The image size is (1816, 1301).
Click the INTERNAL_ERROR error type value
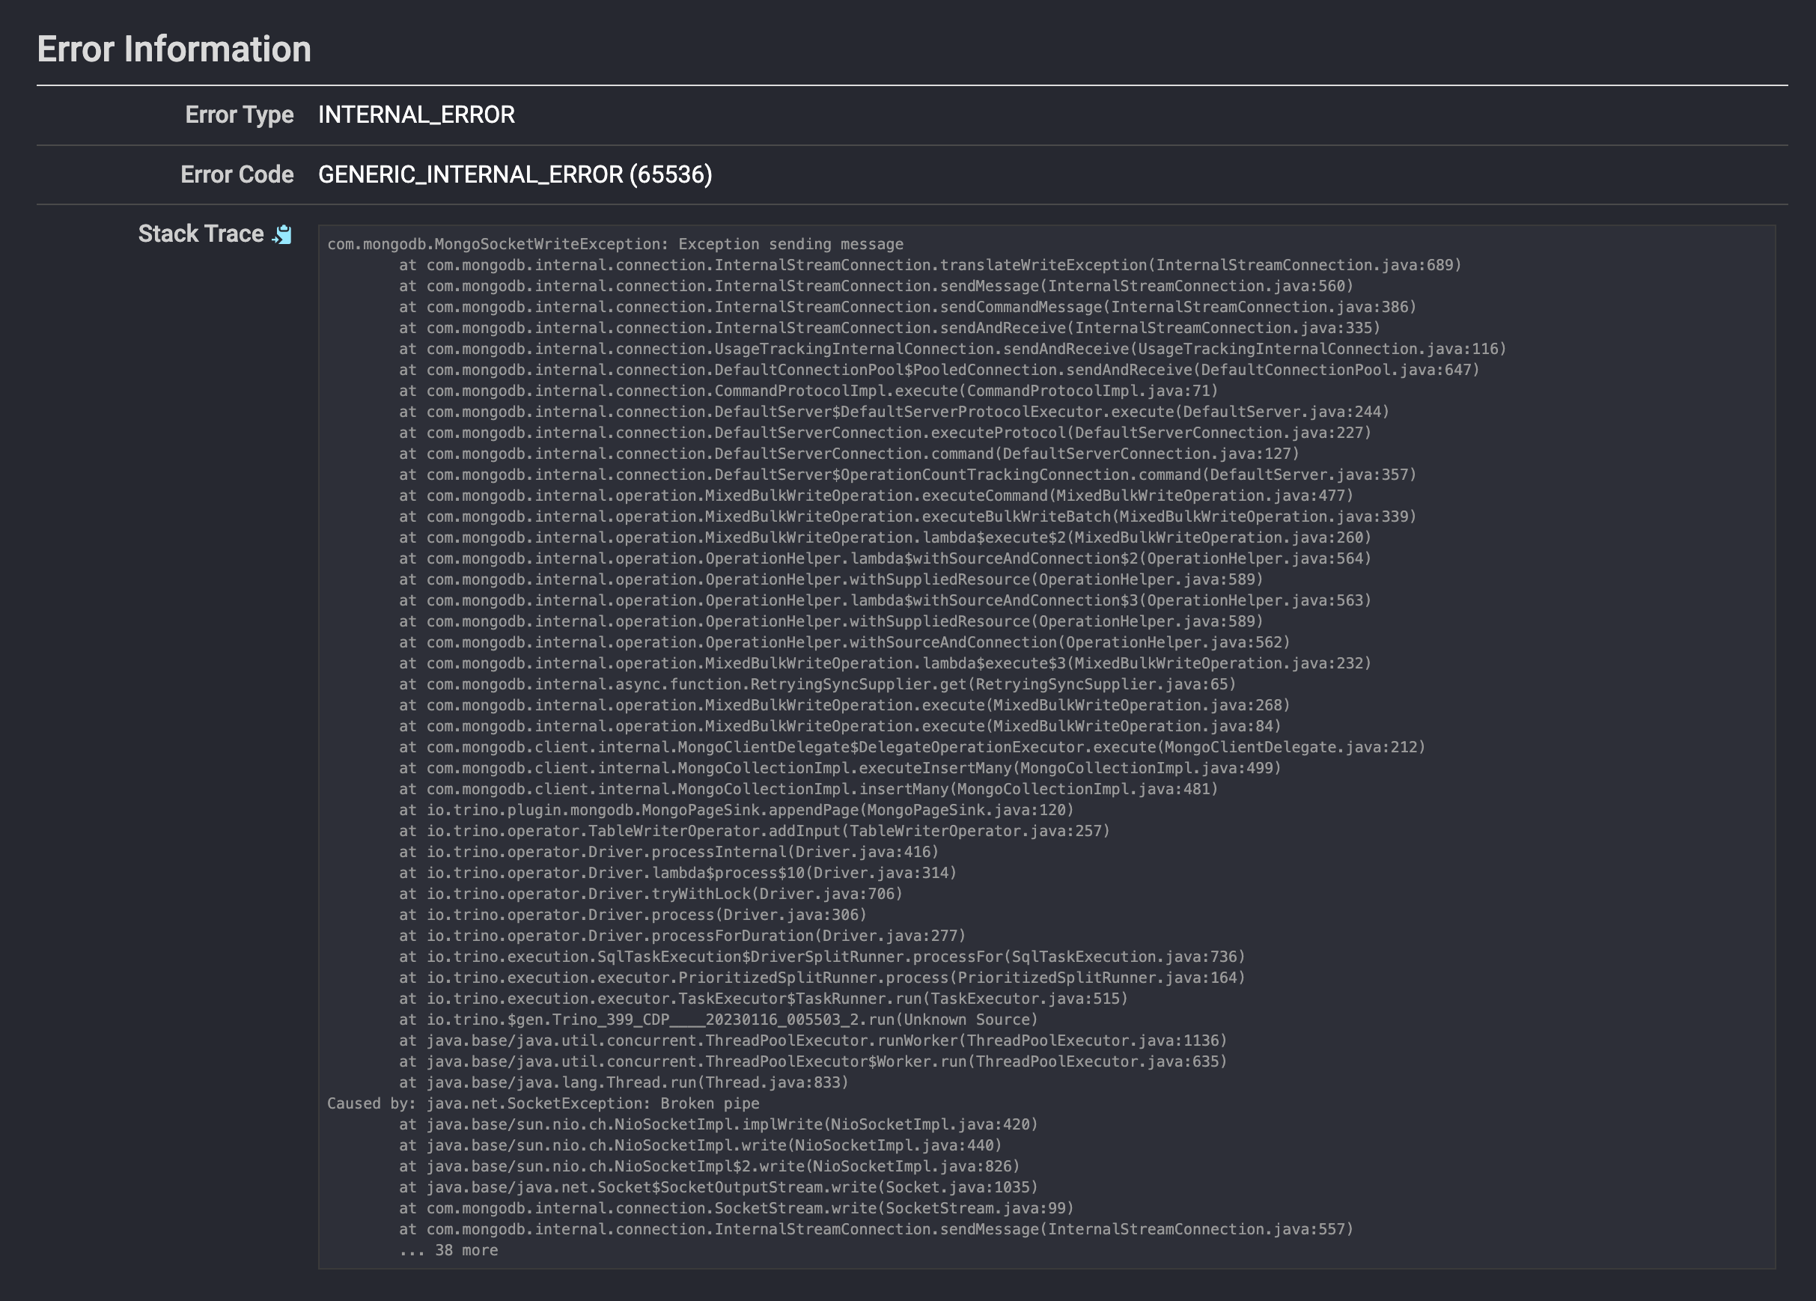416,115
